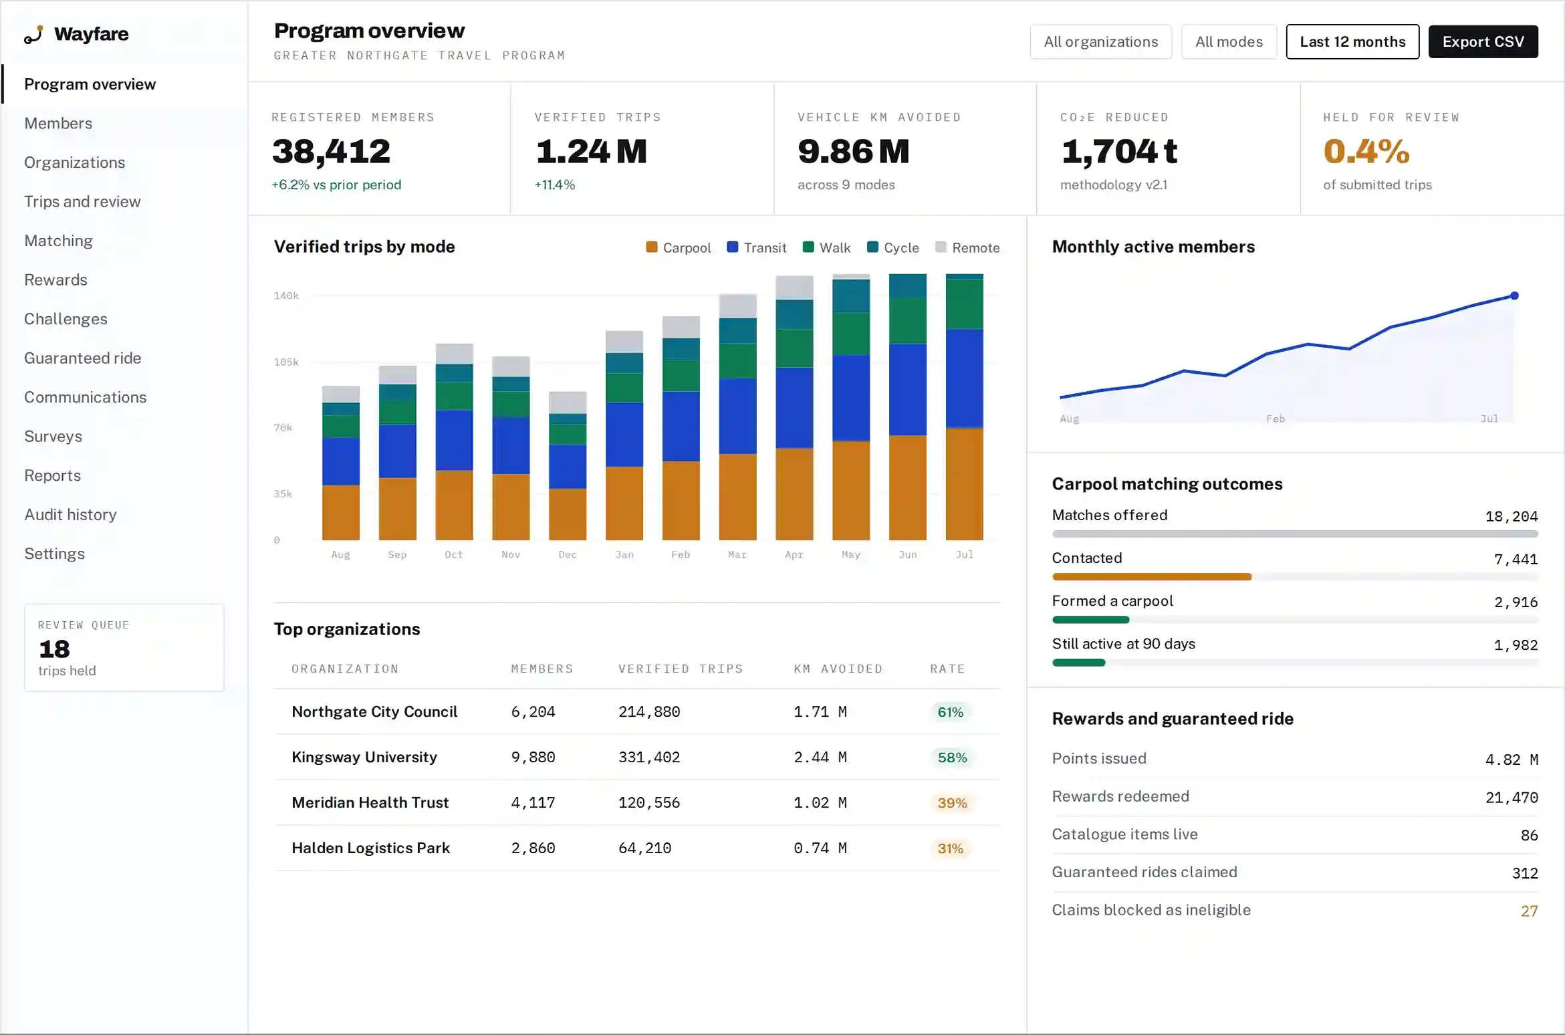The width and height of the screenshot is (1565, 1035).
Task: Click the Wayfare logo icon
Action: (33, 34)
